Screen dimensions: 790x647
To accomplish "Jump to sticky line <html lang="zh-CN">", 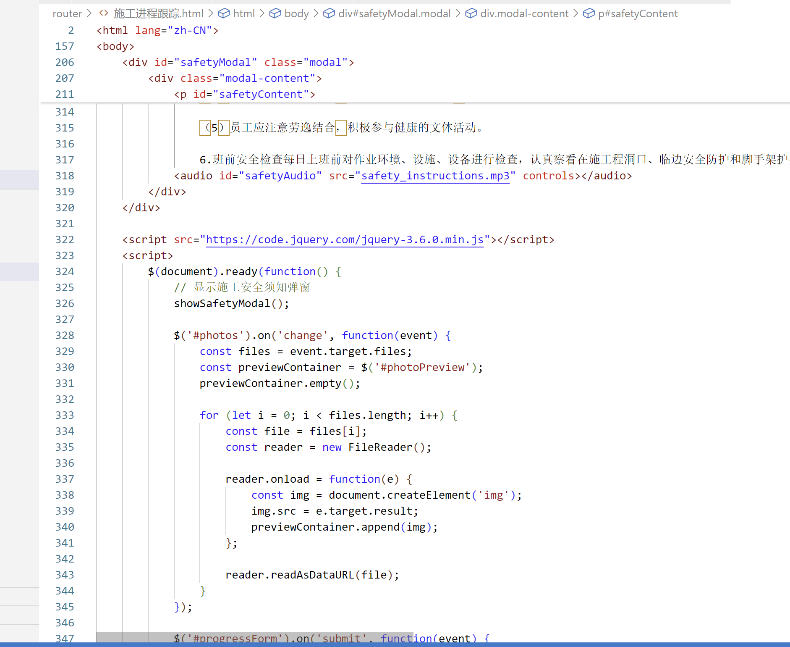I will pos(157,30).
